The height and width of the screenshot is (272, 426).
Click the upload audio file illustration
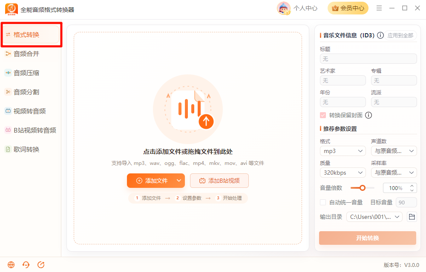[188, 109]
